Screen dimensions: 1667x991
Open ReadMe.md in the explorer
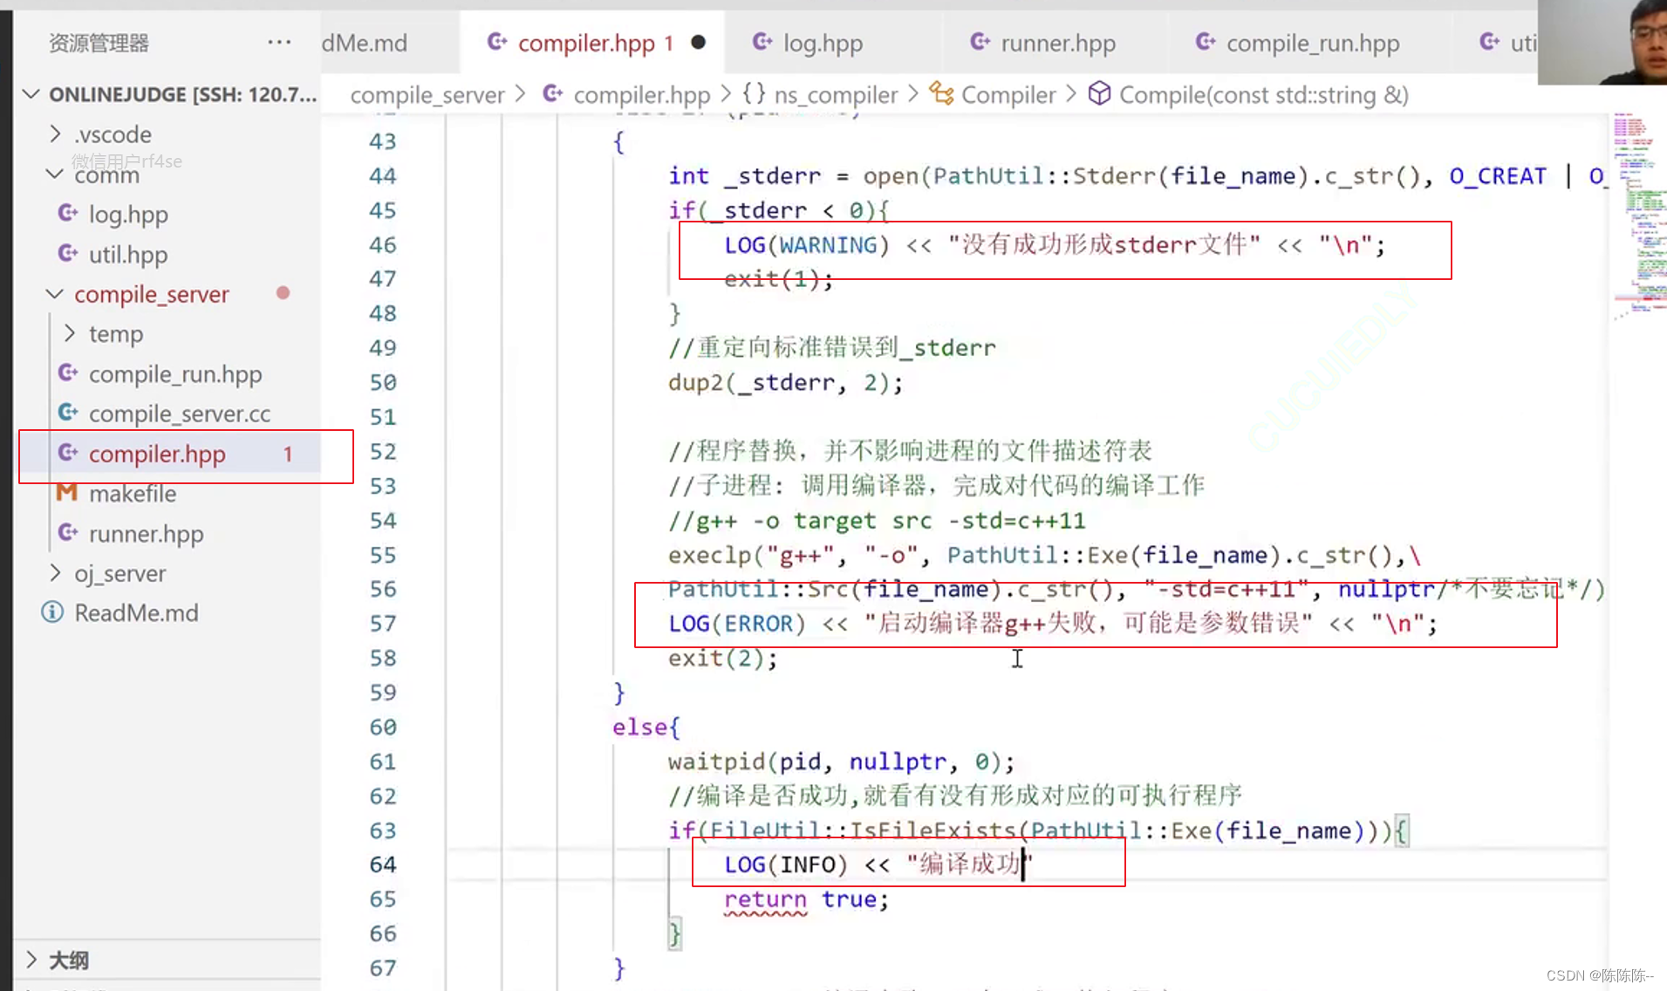pos(136,613)
